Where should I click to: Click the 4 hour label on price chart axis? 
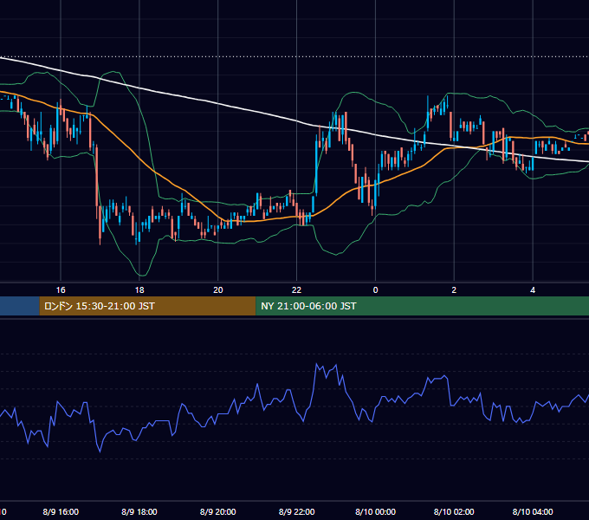[533, 290]
